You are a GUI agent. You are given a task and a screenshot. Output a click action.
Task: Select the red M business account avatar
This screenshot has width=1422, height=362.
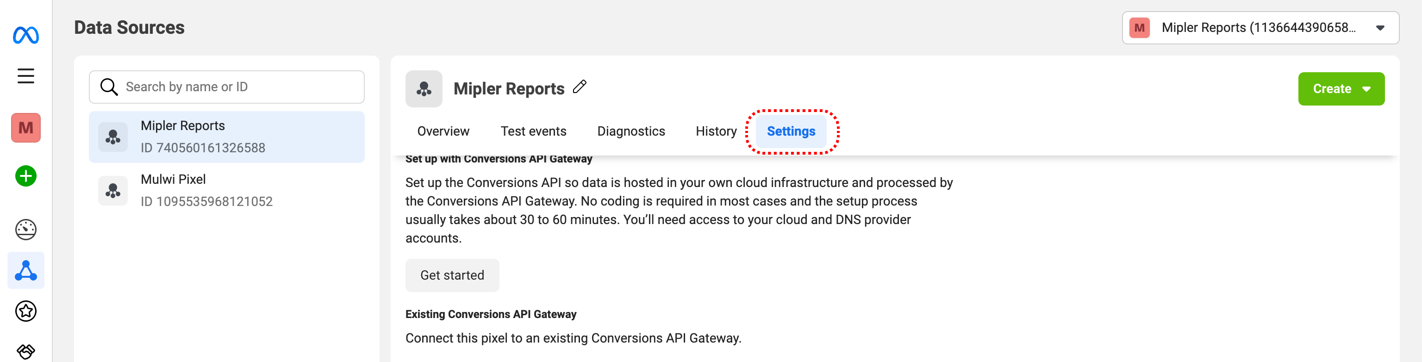click(x=26, y=128)
